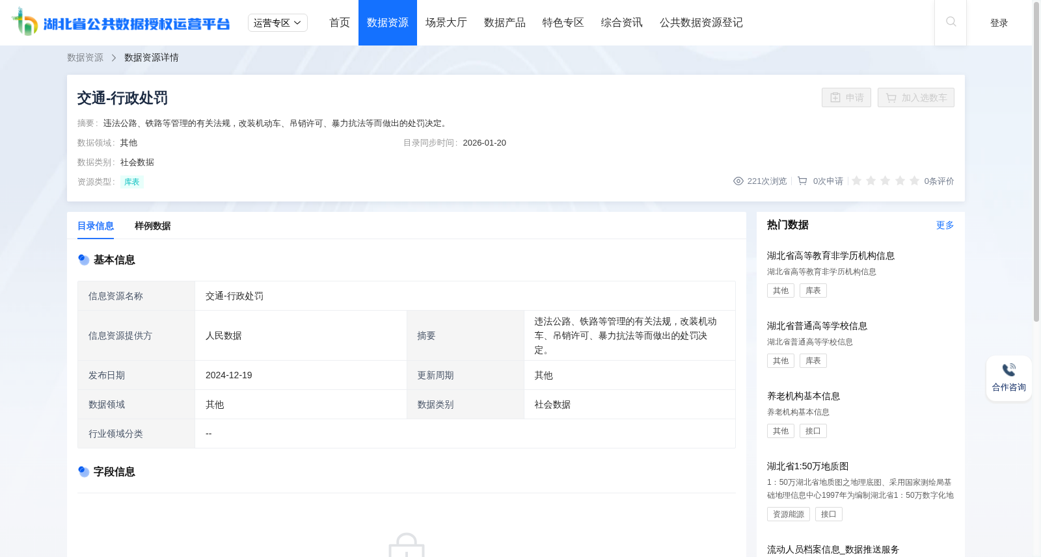The width and height of the screenshot is (1041, 557).
Task: Go back via 数据资源 breadcrumb
Action: pos(85,58)
